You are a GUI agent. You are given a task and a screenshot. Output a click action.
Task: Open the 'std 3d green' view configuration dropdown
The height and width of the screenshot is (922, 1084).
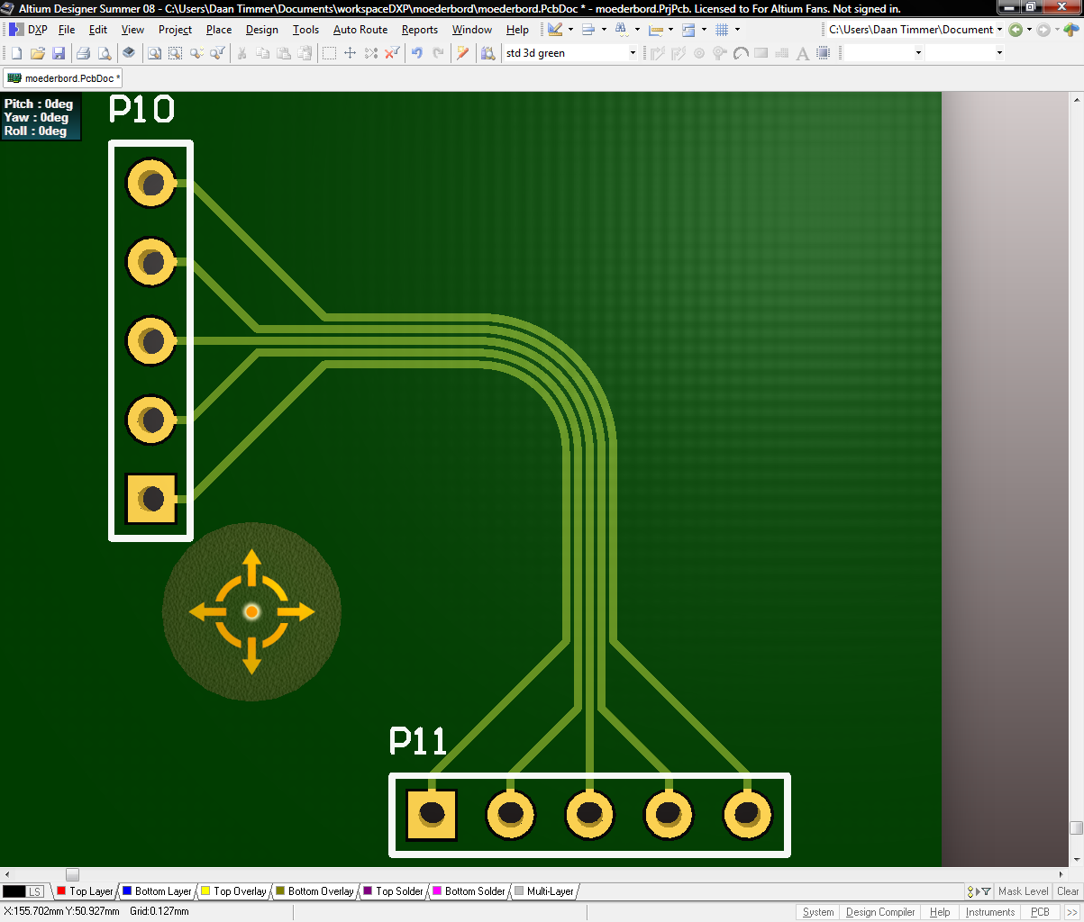pyautogui.click(x=632, y=53)
